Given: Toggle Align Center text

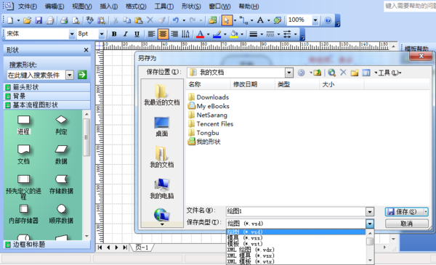Looking at the screenshot, I should [x=163, y=34].
